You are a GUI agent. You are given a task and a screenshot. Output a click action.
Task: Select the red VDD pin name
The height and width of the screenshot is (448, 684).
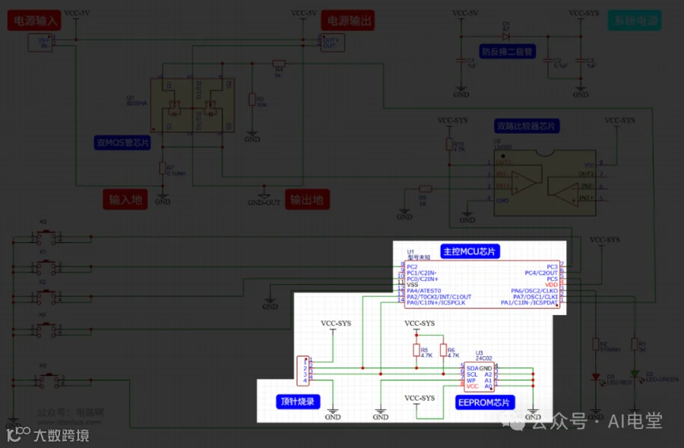pos(552,285)
